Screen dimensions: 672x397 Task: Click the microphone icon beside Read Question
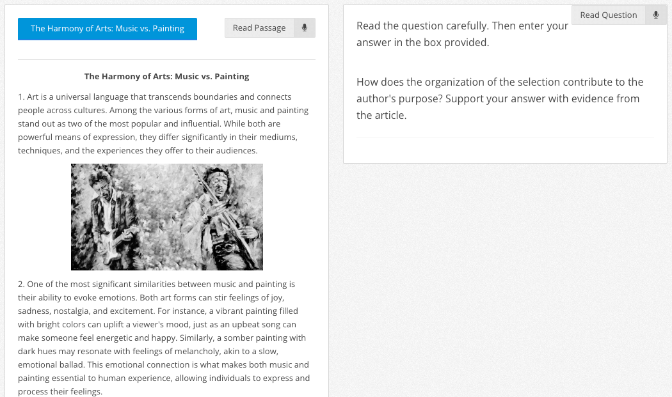click(656, 15)
